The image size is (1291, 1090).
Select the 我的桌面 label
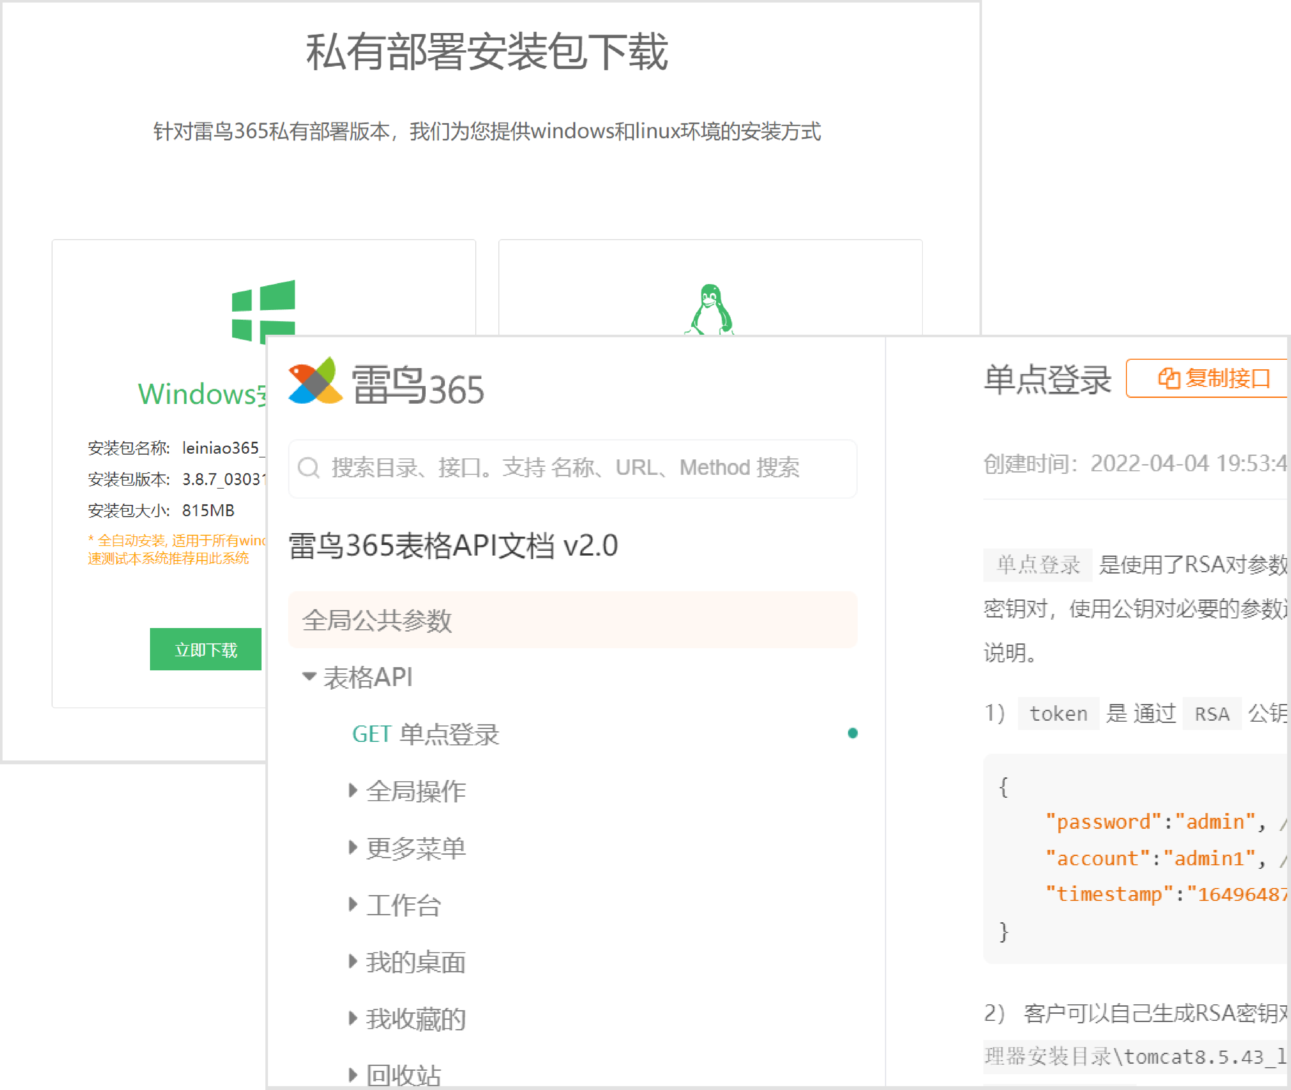(x=416, y=962)
